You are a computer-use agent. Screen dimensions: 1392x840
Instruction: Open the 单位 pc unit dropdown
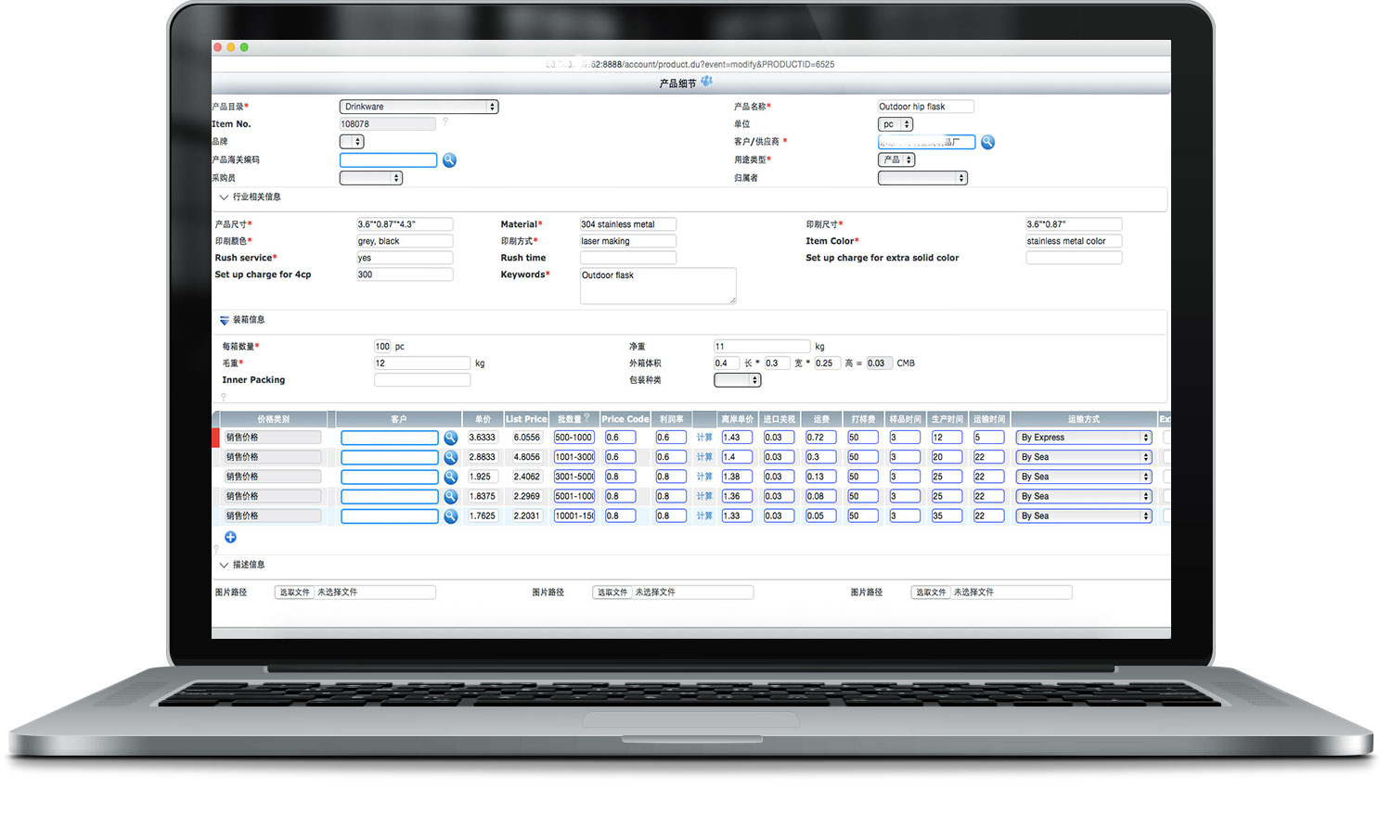coord(896,124)
